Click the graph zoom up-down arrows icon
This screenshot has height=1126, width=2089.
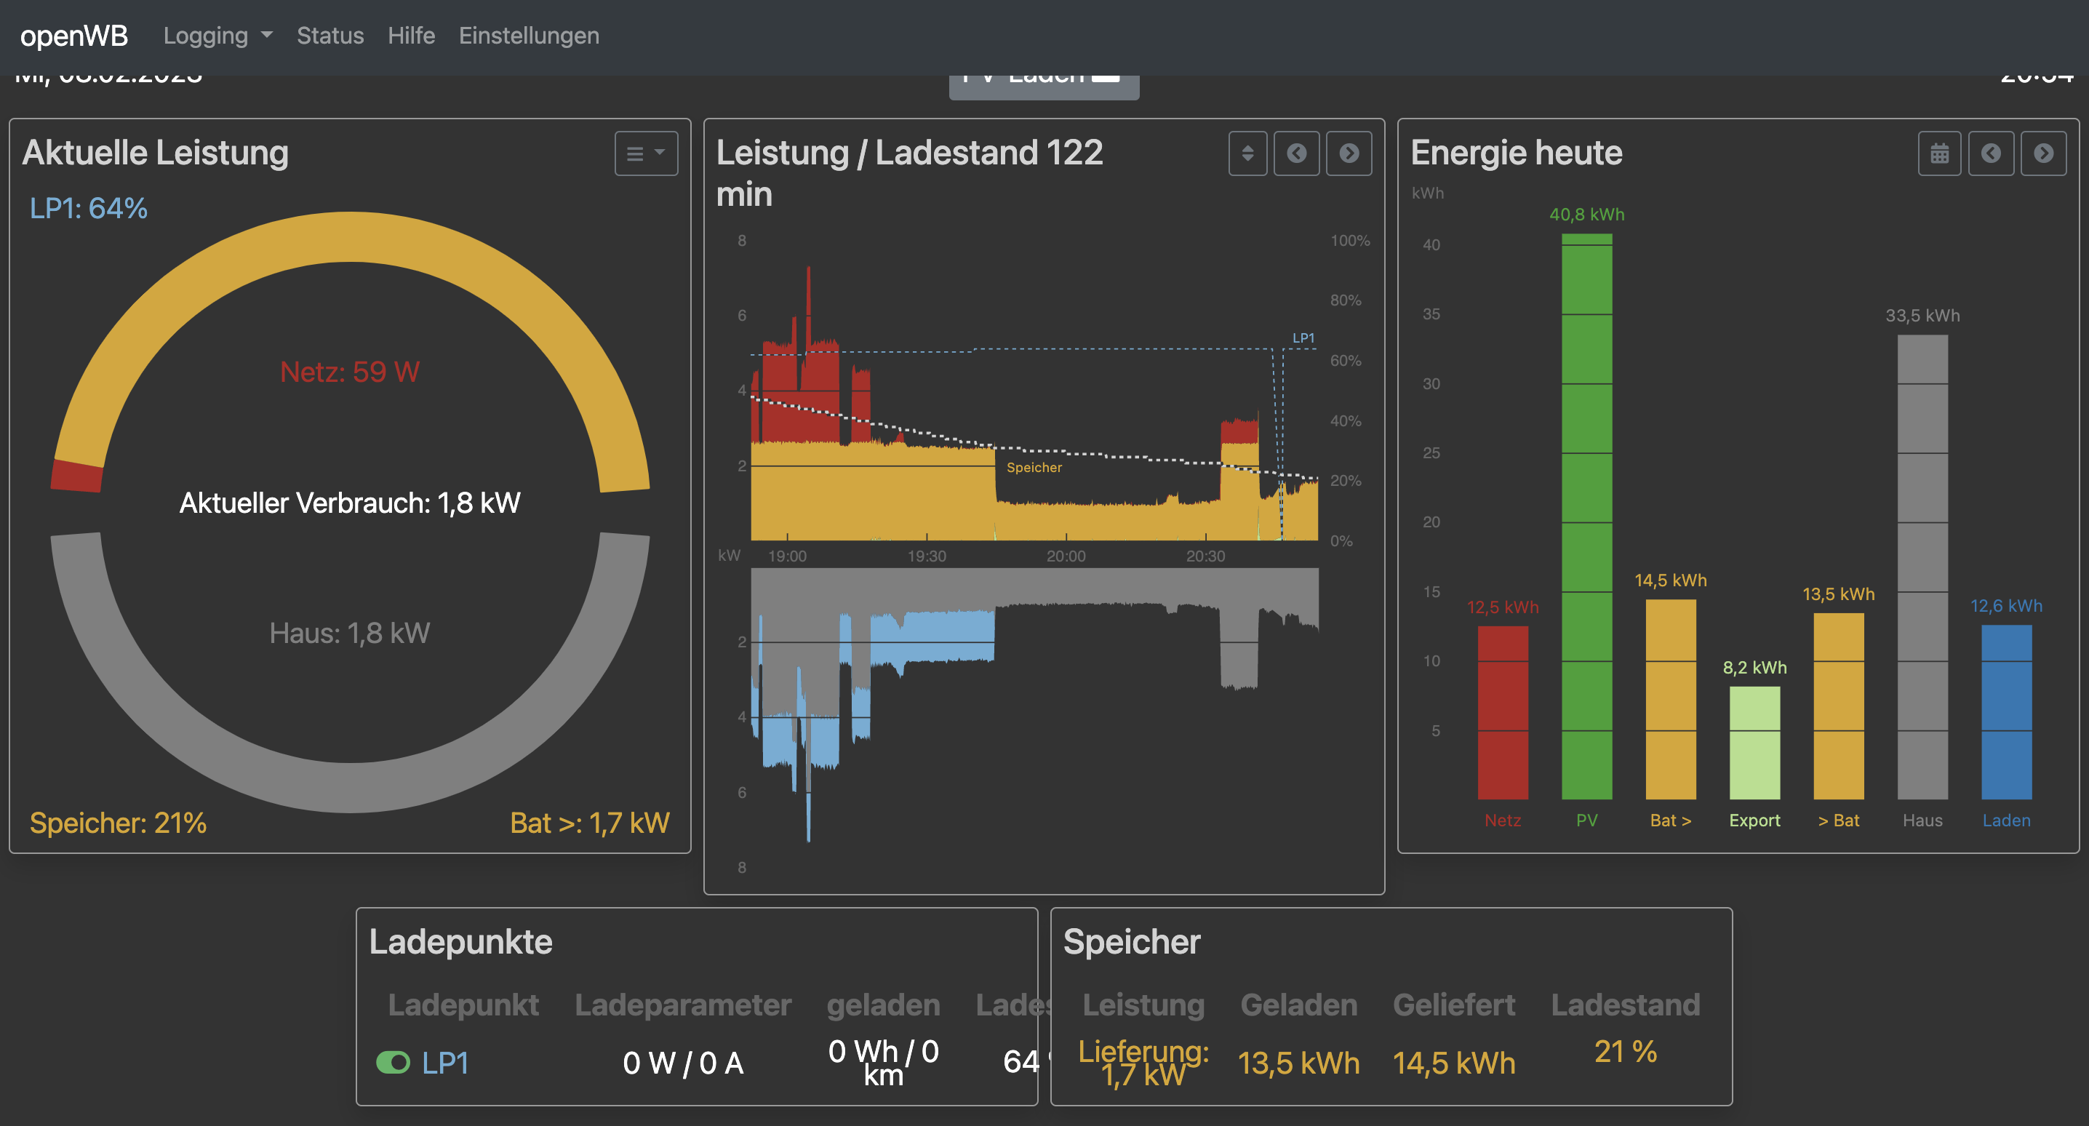(1247, 153)
